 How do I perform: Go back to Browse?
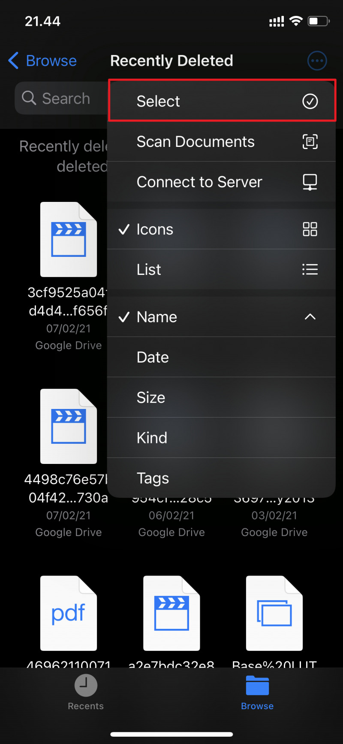(x=42, y=61)
